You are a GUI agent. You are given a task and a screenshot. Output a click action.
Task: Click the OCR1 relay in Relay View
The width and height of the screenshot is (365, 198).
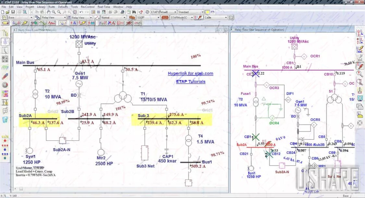coord(304,56)
